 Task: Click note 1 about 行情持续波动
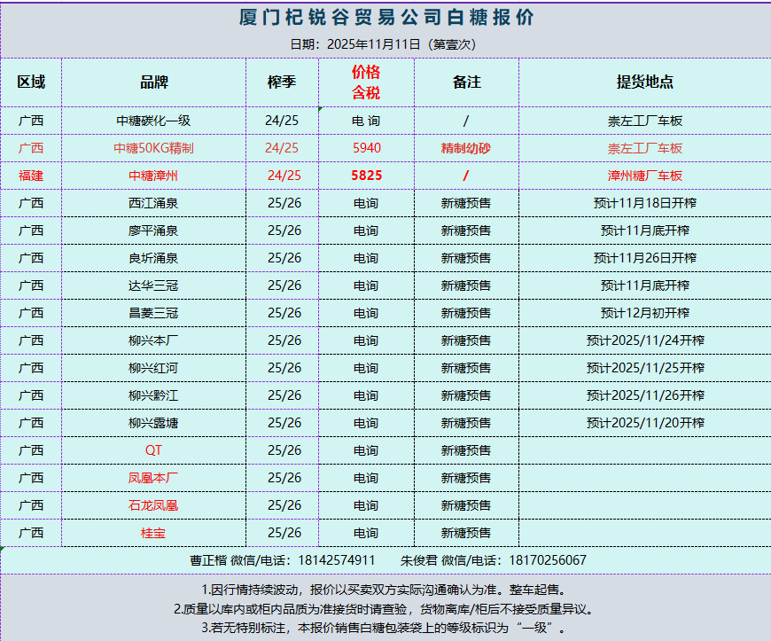[385, 590]
